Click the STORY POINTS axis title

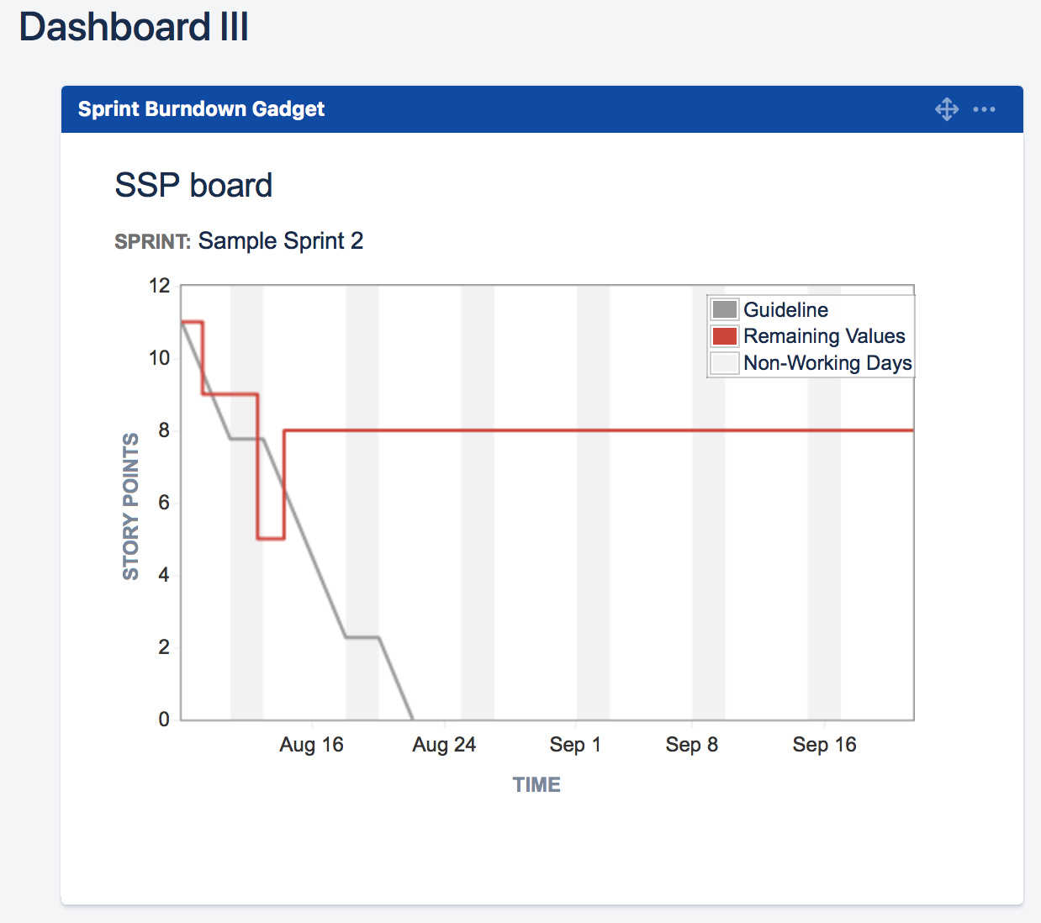click(130, 504)
